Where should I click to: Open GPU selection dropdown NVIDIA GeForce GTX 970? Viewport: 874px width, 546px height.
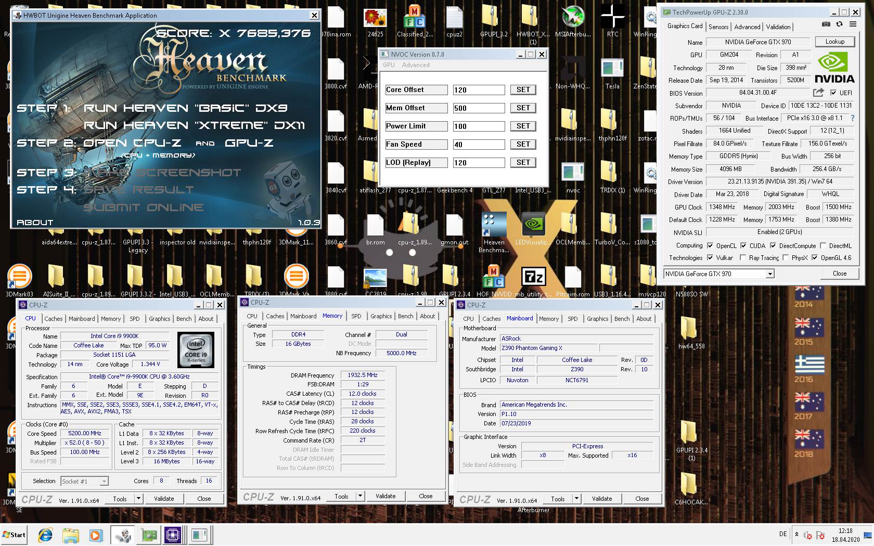click(x=719, y=274)
